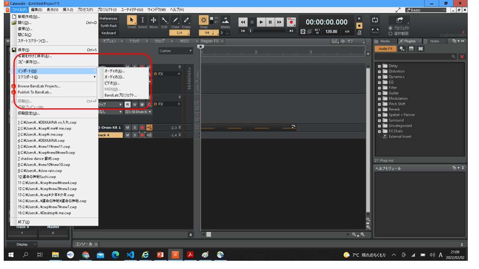This screenshot has width=479, height=269.
Task: Click the 120.00 tempo field
Action: tap(331, 32)
